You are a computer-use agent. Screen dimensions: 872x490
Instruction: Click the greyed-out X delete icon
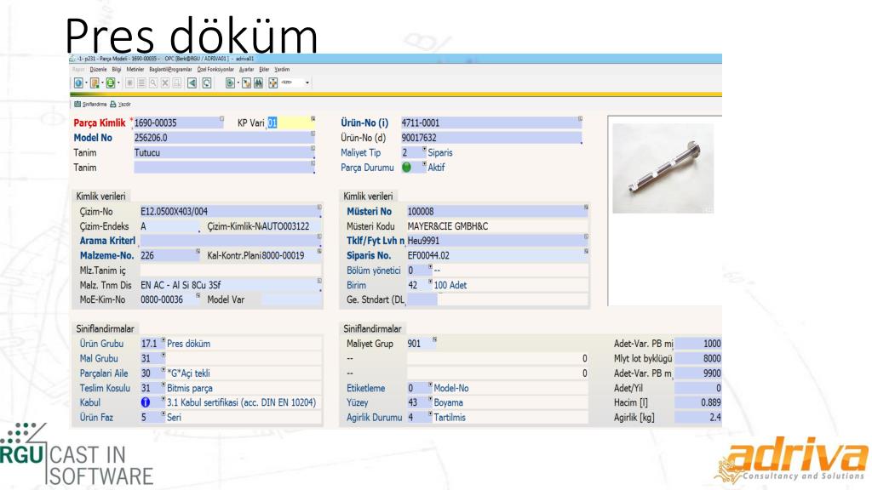point(164,83)
